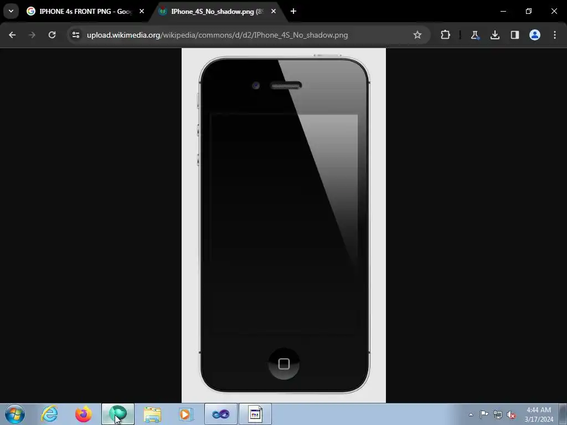Show hidden system tray icons
Screen dimensions: 567x425
pyautogui.click(x=471, y=414)
